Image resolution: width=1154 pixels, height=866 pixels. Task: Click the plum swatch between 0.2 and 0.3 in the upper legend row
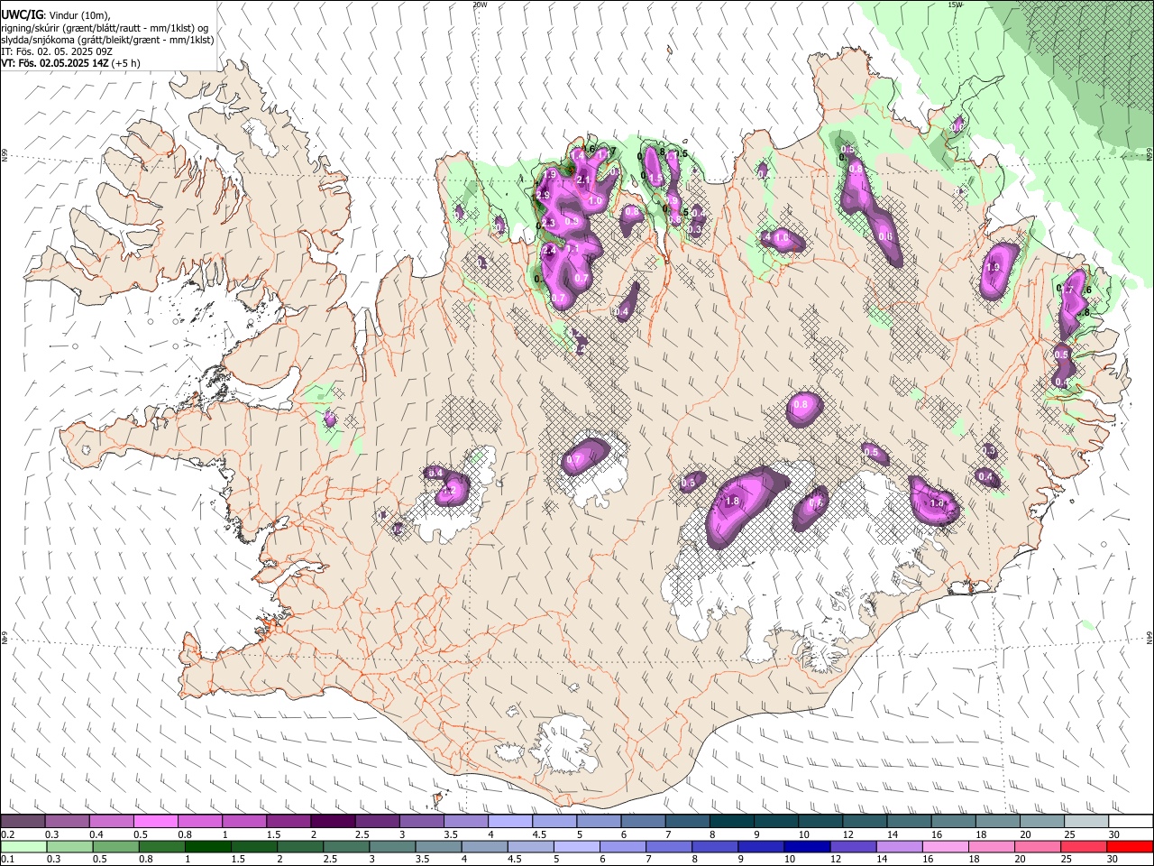(x=23, y=822)
